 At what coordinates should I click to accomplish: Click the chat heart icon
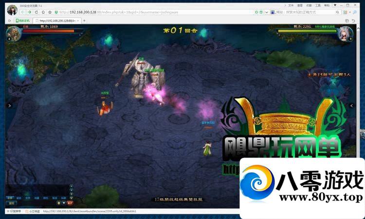(64, 203)
